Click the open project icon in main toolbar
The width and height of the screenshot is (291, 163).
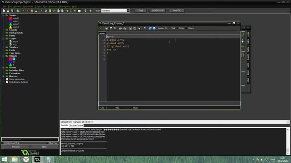click(8, 10)
